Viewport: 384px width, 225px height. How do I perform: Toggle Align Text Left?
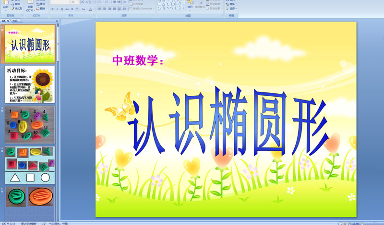pyautogui.click(x=100, y=9)
